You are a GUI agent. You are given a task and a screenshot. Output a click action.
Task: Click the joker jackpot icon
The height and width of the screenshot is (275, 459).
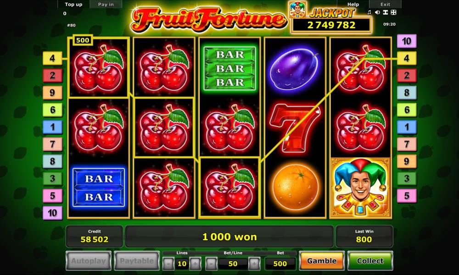[x=298, y=10]
